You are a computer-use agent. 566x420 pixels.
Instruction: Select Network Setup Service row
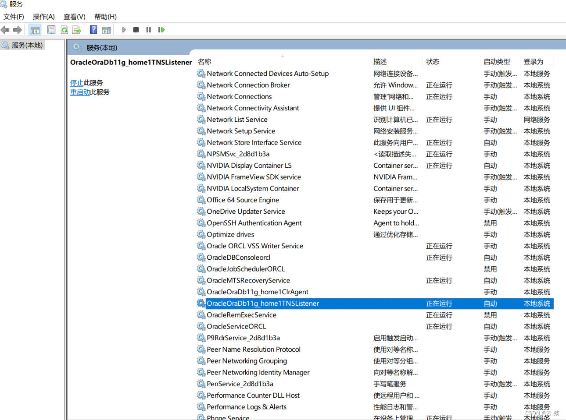[x=375, y=131]
